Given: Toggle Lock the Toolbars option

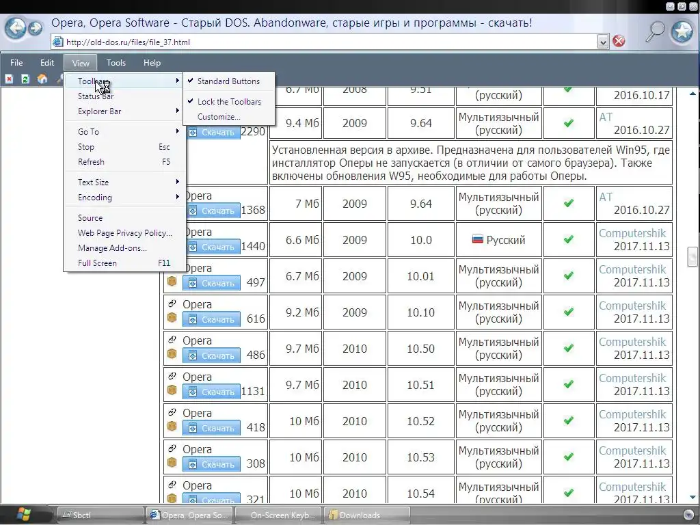Looking at the screenshot, I should point(228,102).
